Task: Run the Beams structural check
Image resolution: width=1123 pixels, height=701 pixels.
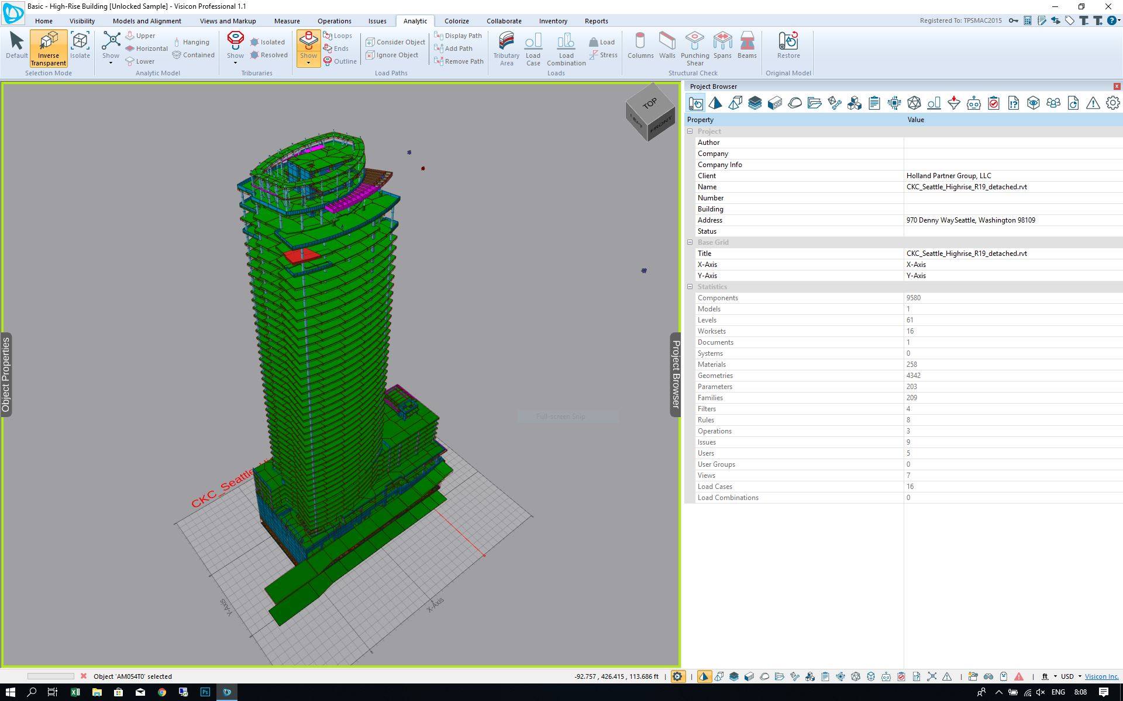Action: 747,46
